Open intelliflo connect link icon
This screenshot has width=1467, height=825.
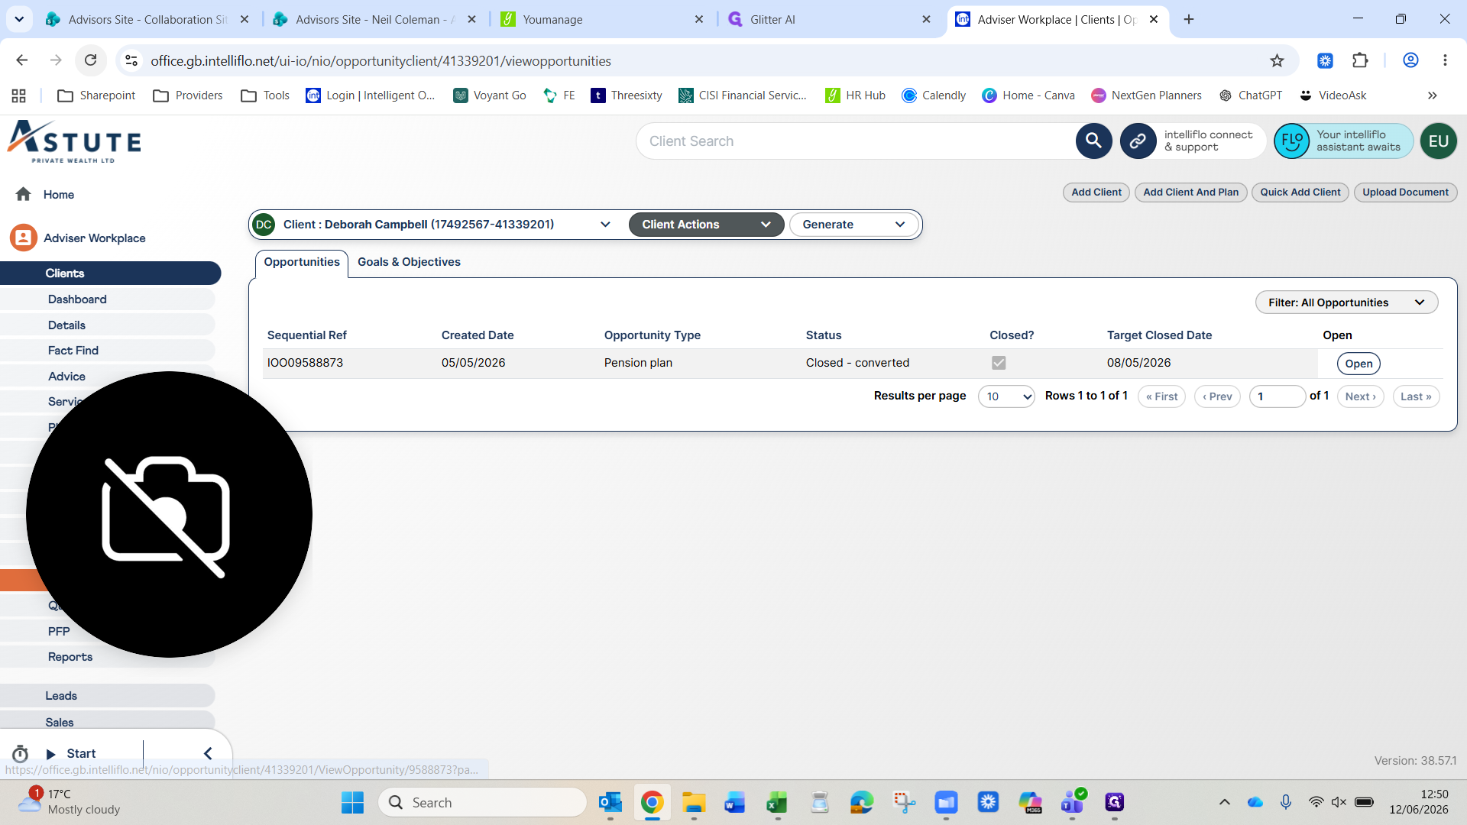pos(1138,141)
